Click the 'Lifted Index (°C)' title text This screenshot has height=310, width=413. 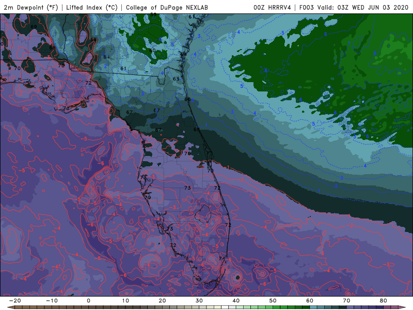pos(92,7)
